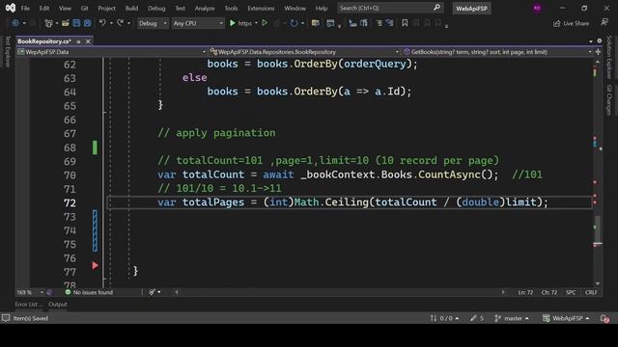This screenshot has width=618, height=347.
Task: Click the Redo icon
Action: (x=120, y=23)
